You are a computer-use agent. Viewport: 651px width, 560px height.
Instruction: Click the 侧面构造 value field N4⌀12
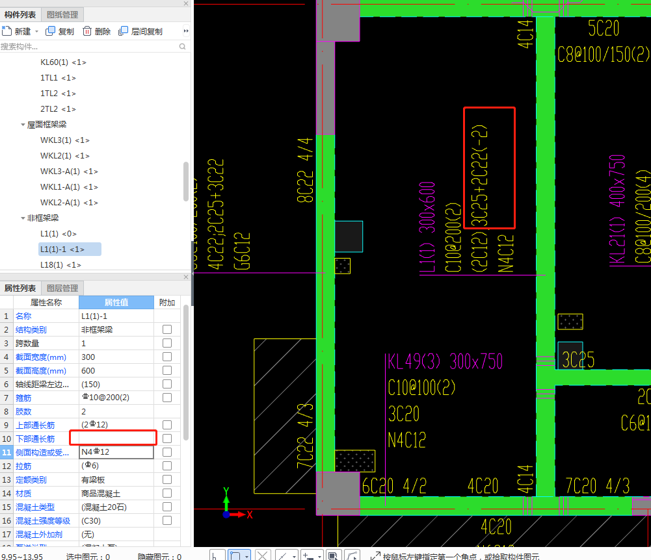pos(116,452)
